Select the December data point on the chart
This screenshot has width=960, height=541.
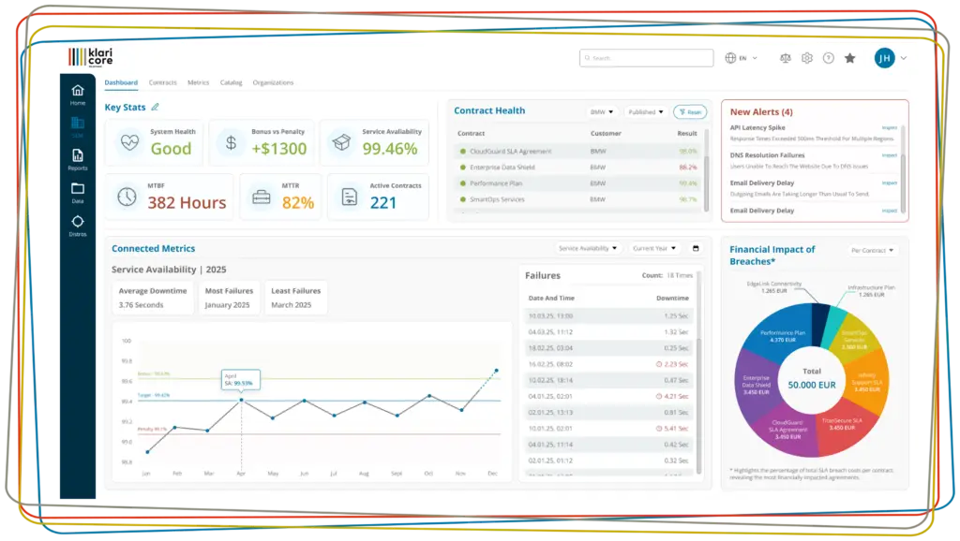pyautogui.click(x=497, y=371)
